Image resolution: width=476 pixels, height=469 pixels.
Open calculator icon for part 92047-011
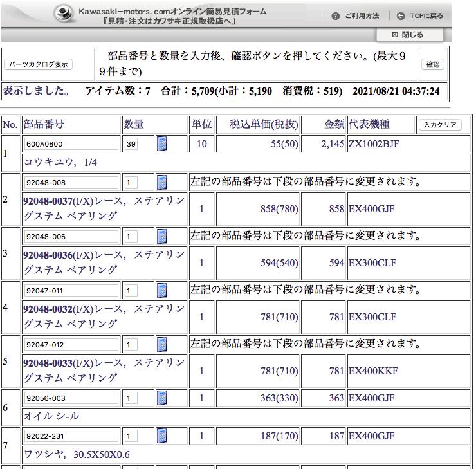click(161, 290)
